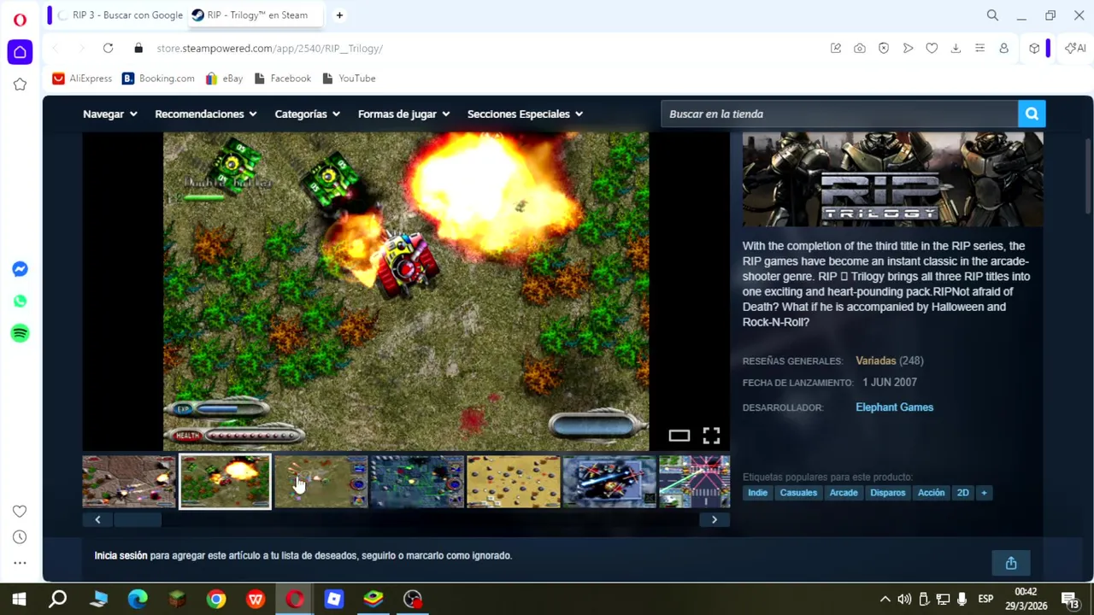Open the eBay bookmark
Image resolution: width=1094 pixels, height=615 pixels.
(x=224, y=78)
